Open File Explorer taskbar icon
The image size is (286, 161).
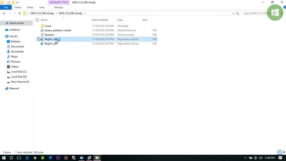(97, 158)
